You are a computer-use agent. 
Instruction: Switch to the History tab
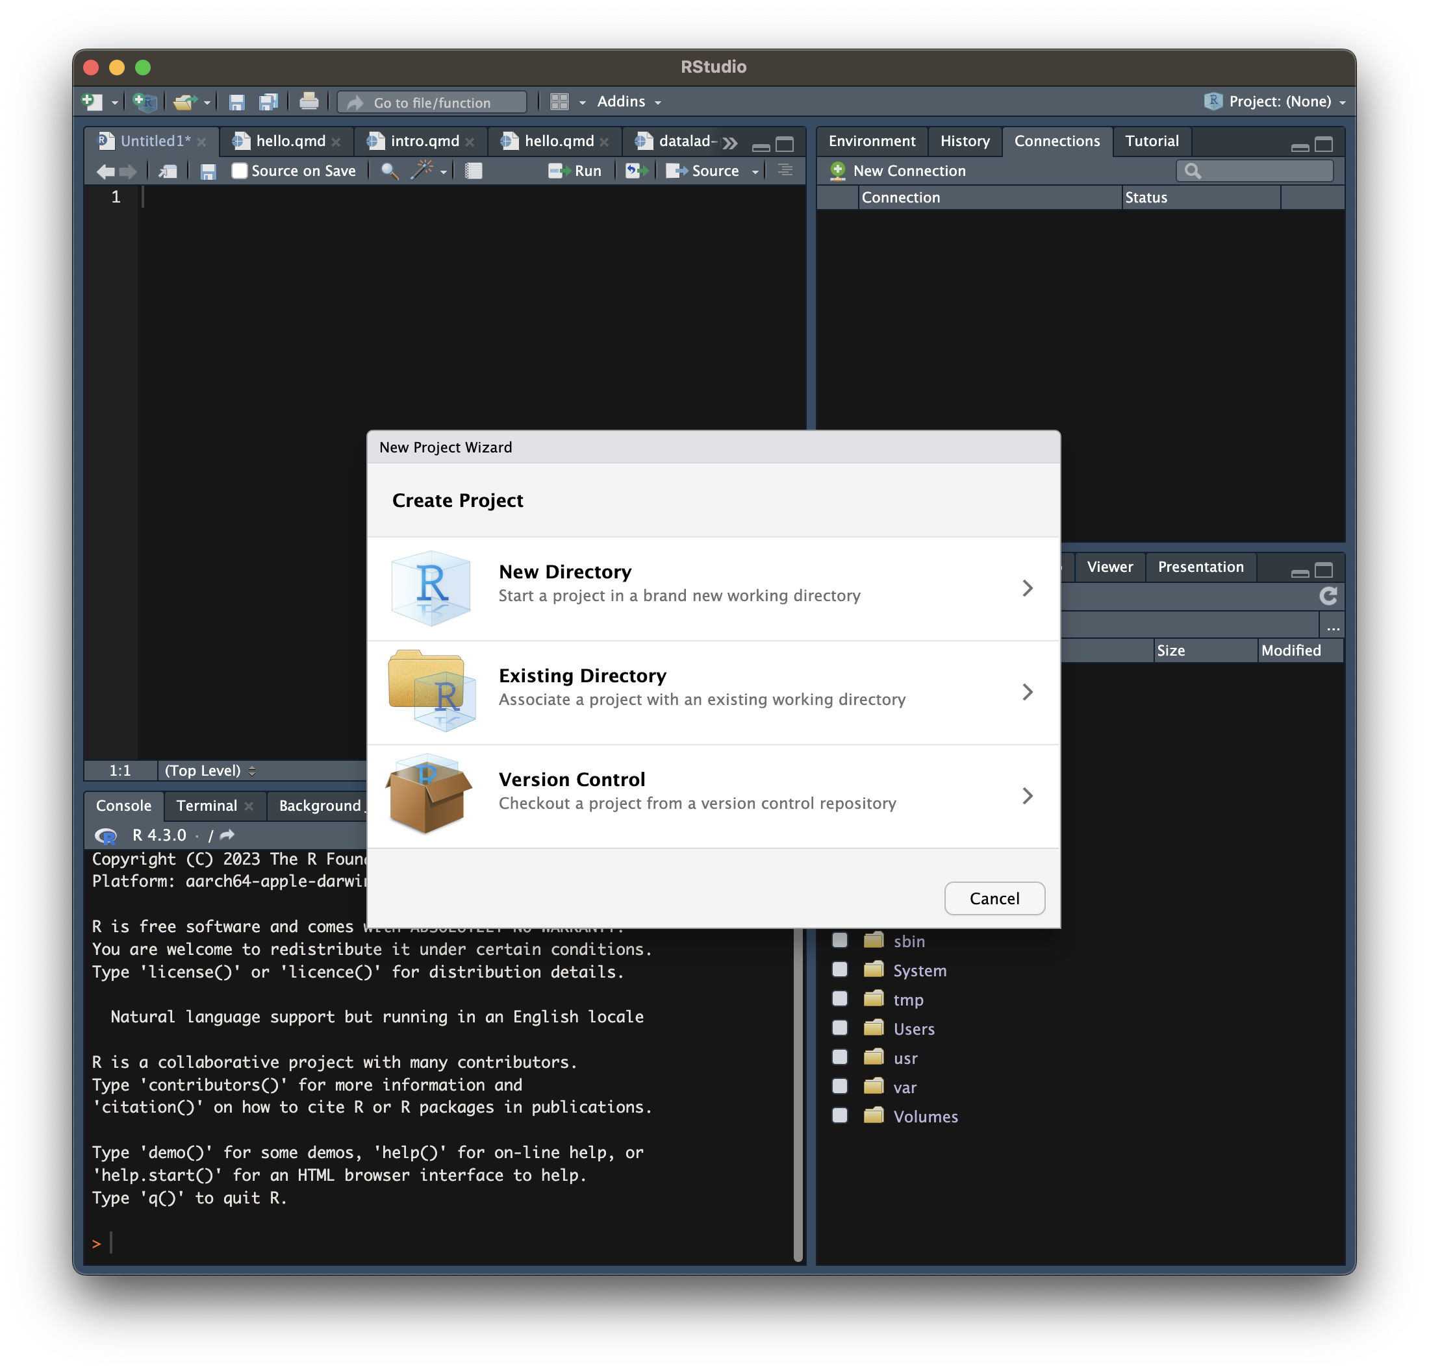click(x=964, y=142)
